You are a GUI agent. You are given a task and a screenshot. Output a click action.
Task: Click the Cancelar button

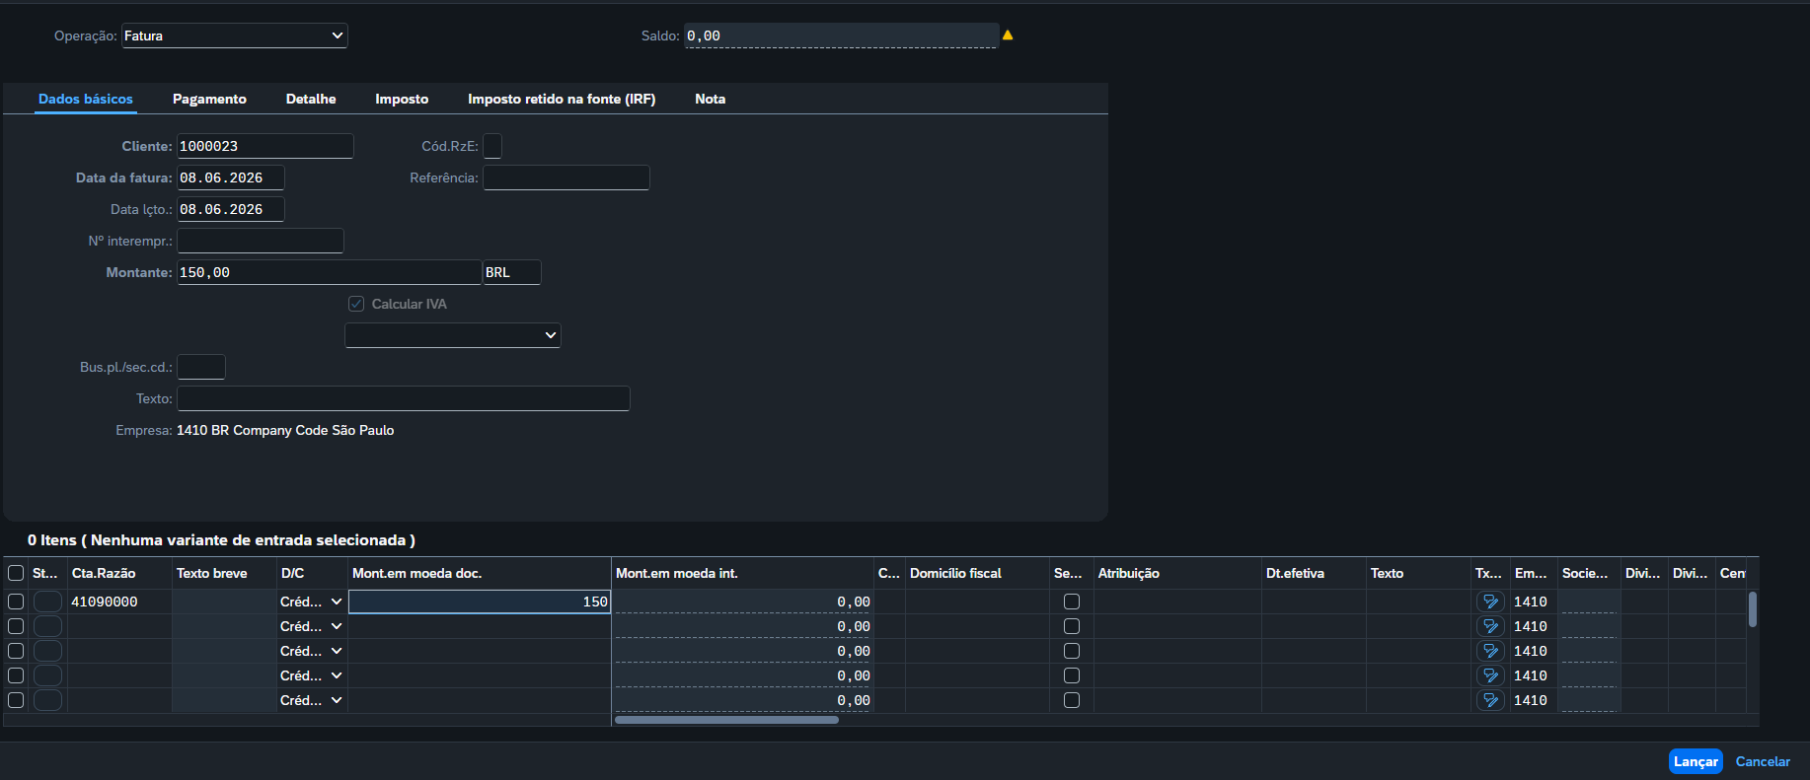(x=1763, y=761)
